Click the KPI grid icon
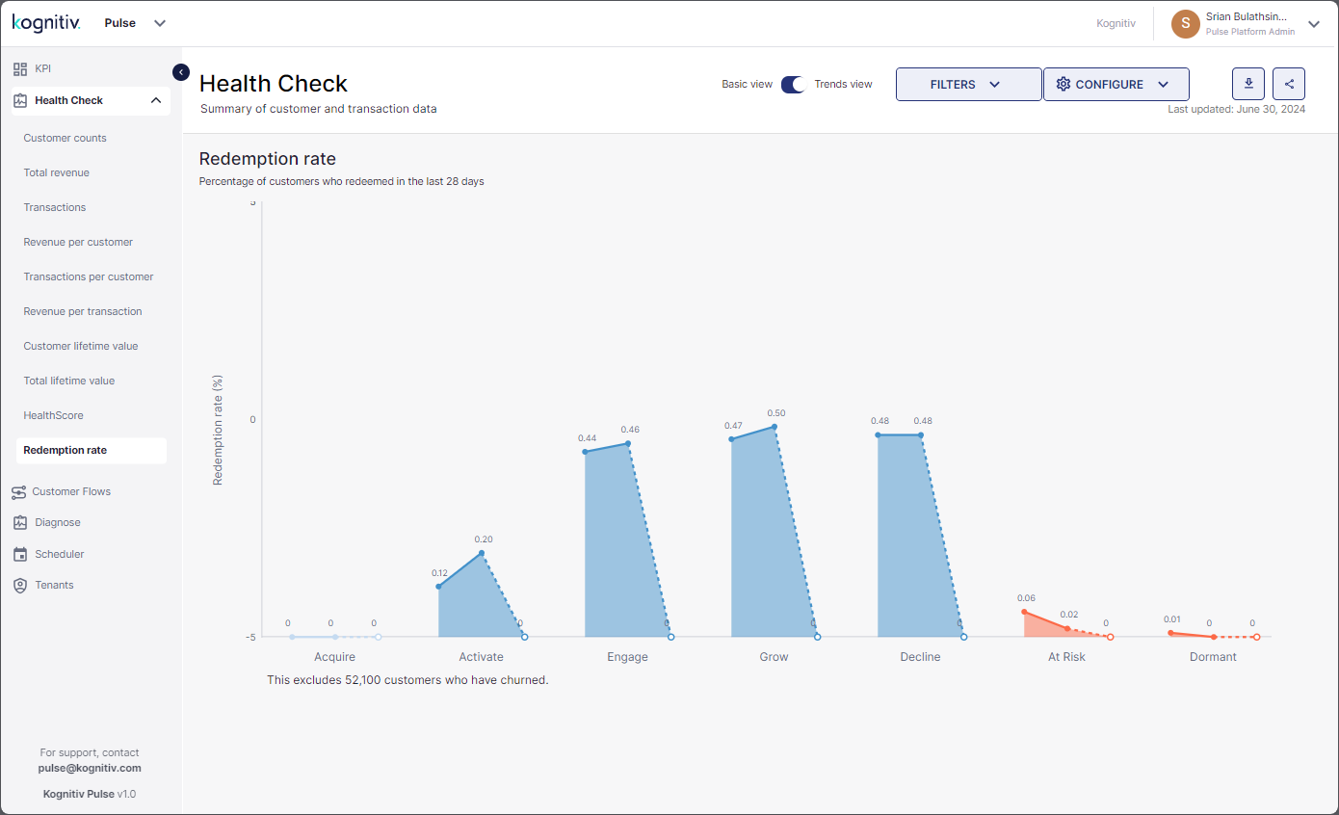 (19, 68)
